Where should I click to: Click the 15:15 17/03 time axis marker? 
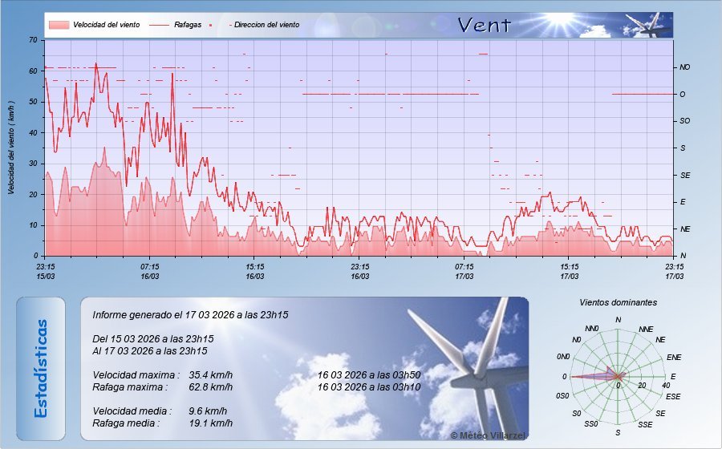point(569,271)
